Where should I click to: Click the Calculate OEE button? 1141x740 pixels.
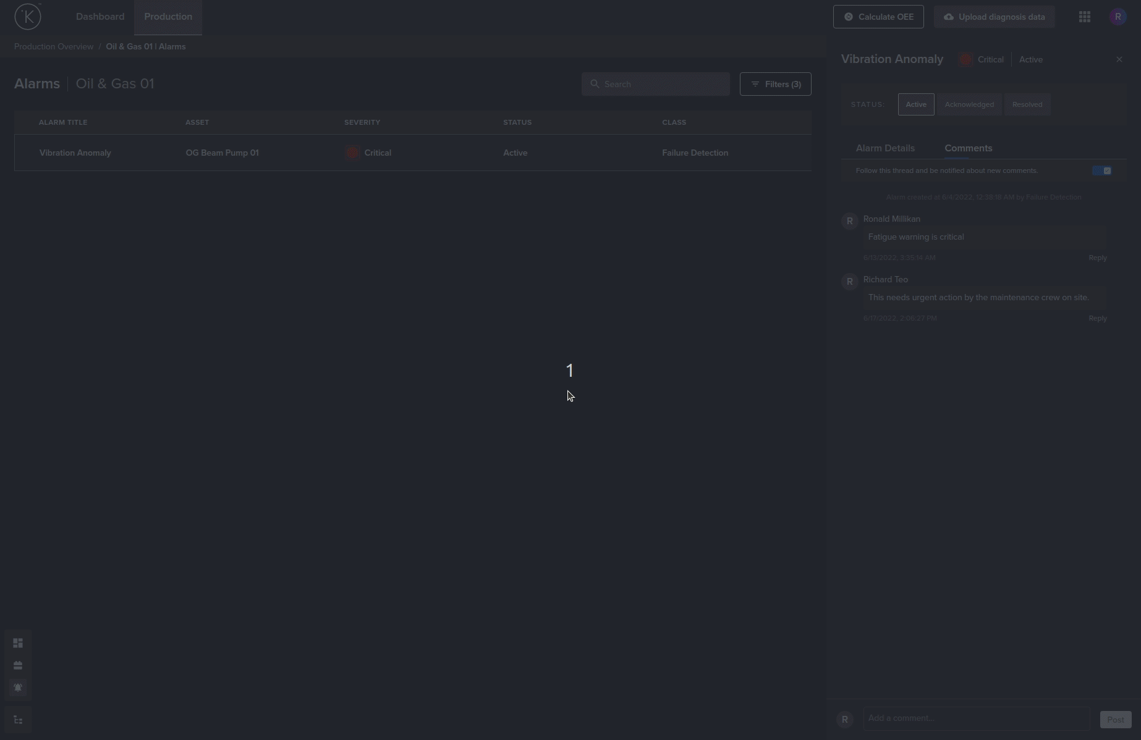[878, 17]
